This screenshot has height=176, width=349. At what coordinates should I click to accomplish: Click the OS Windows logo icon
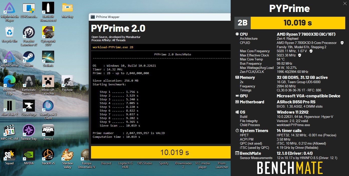(x=237, y=112)
